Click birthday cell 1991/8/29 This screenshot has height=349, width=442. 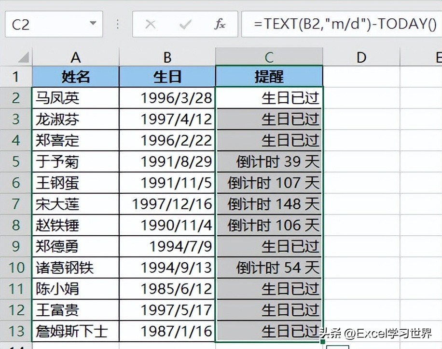[167, 161]
